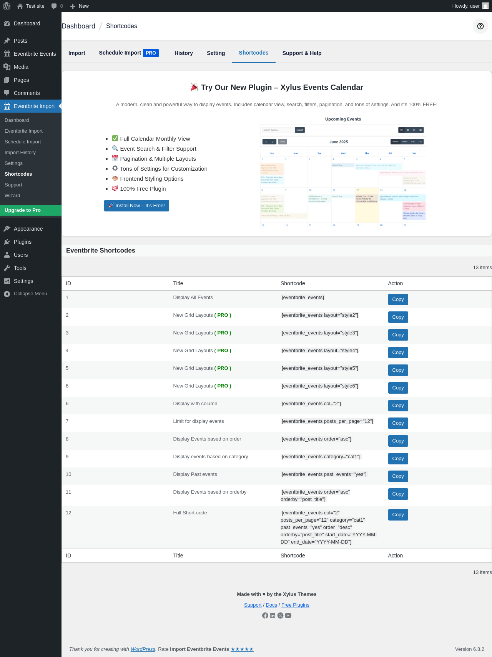Open the top-level Dashboard gauge item in the sidebar
492x657 pixels.
pos(31,23)
